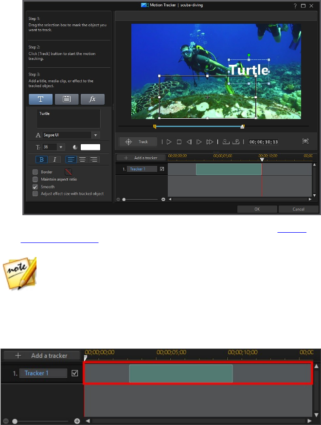Uncheck the Smooth checkbox
The image size is (321, 425).
(35, 187)
